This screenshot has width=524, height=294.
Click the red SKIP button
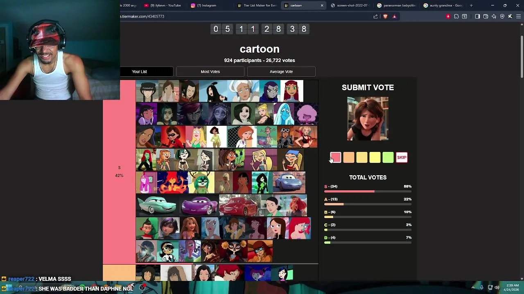pyautogui.click(x=402, y=157)
